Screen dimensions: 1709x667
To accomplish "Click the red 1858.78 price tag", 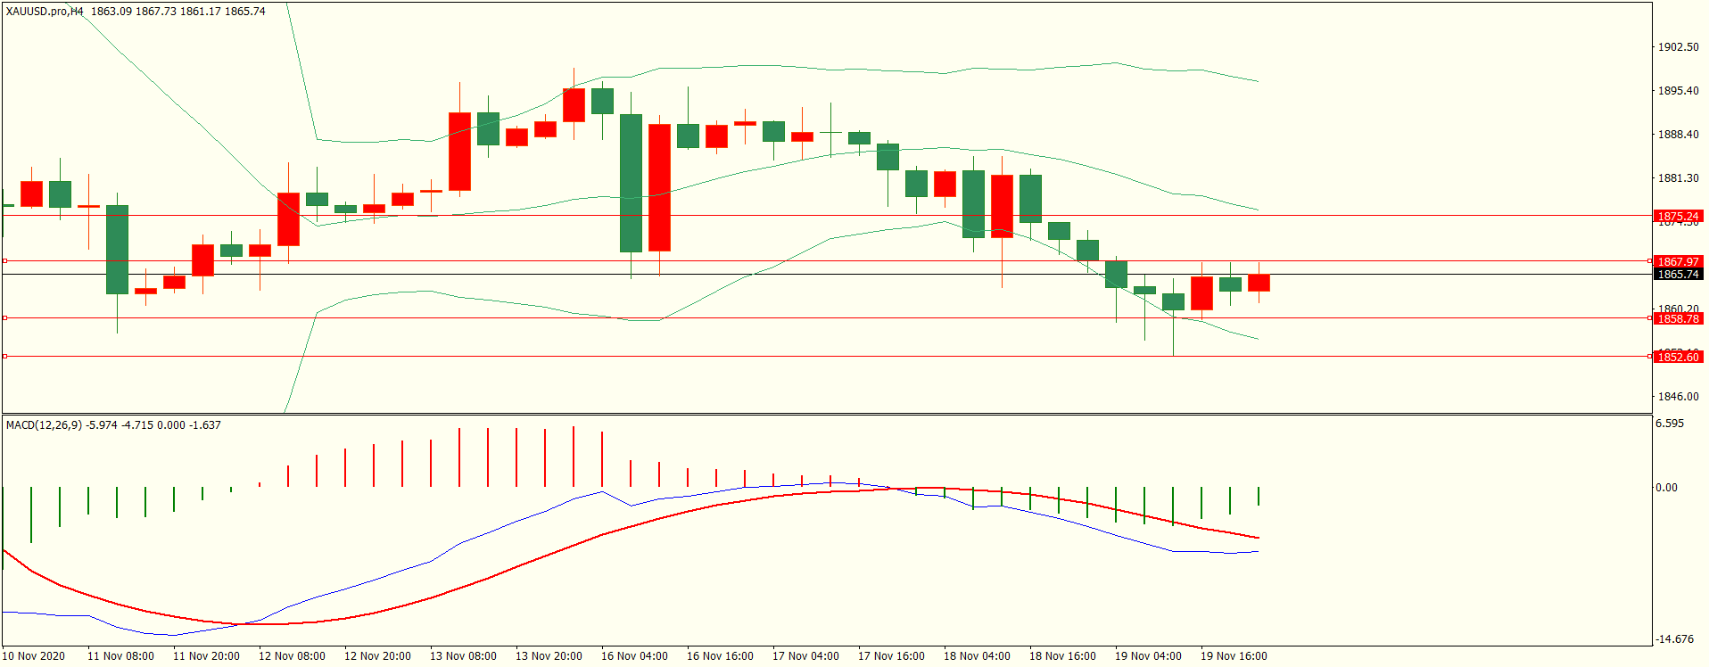I will 1678,319.
